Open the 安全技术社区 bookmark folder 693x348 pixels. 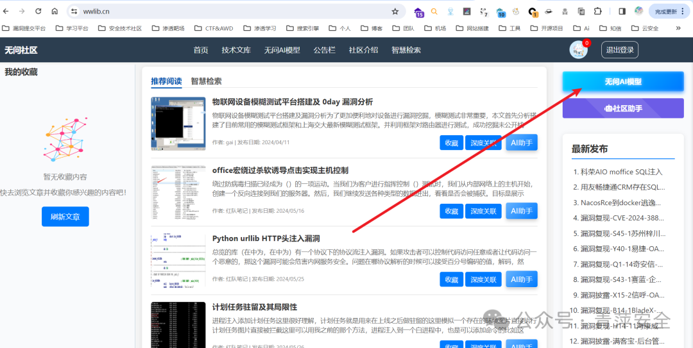coord(120,28)
